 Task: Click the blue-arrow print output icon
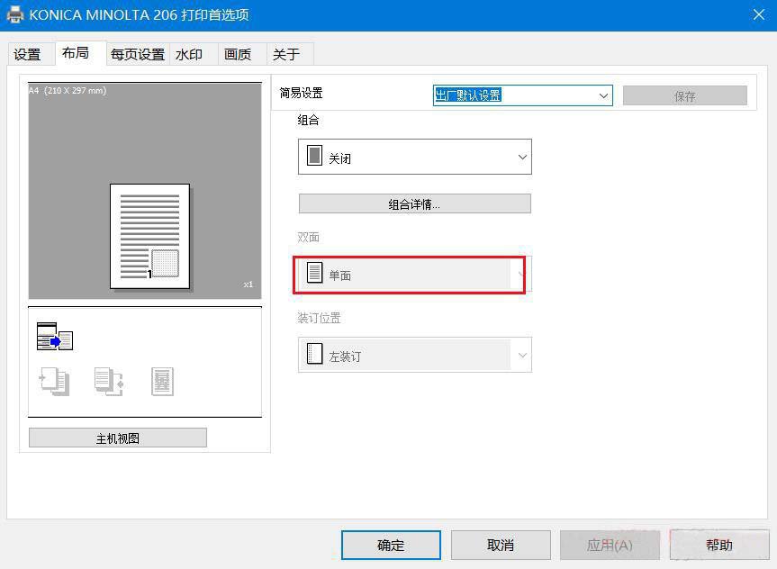point(55,337)
